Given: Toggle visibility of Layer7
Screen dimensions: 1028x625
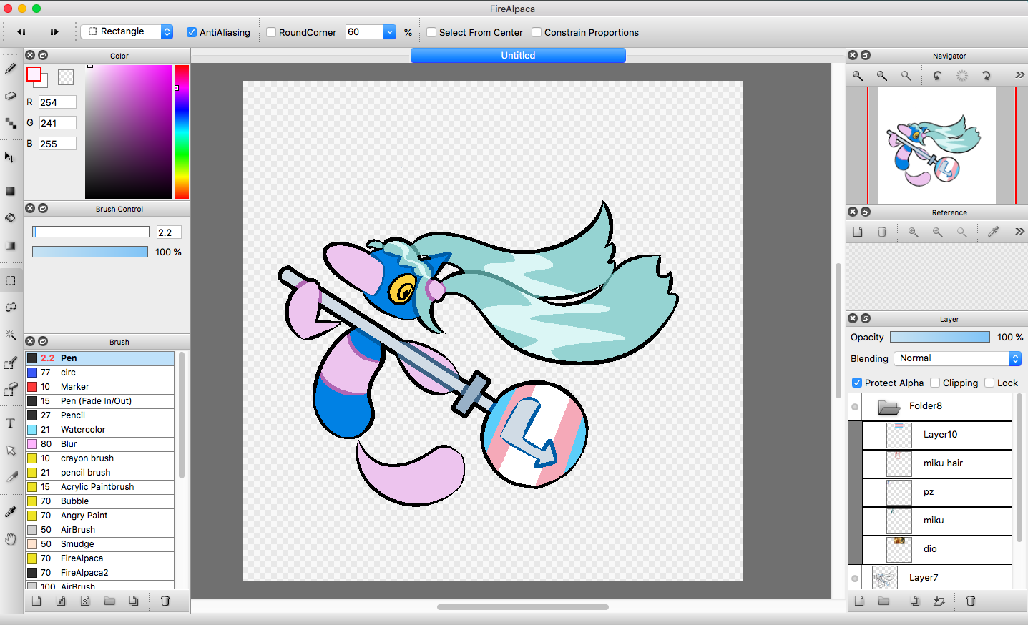Looking at the screenshot, I should click(855, 579).
